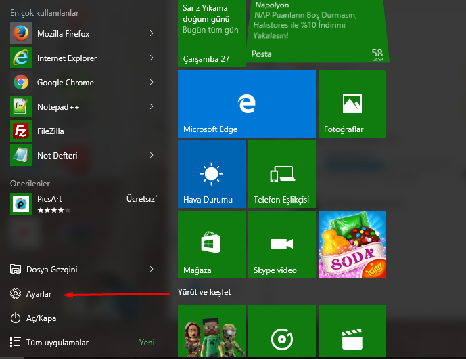
Task: Click the Dosya Gezgini folder icon
Action: [x=16, y=269]
